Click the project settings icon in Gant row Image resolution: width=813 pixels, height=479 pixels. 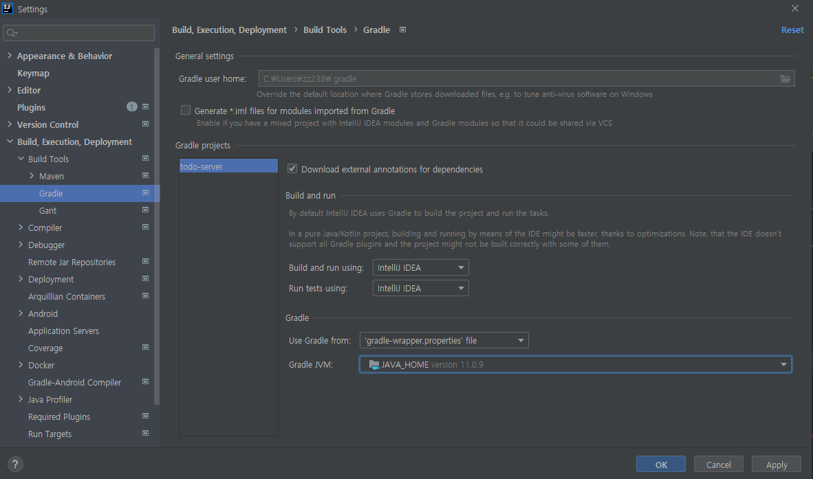click(x=145, y=210)
